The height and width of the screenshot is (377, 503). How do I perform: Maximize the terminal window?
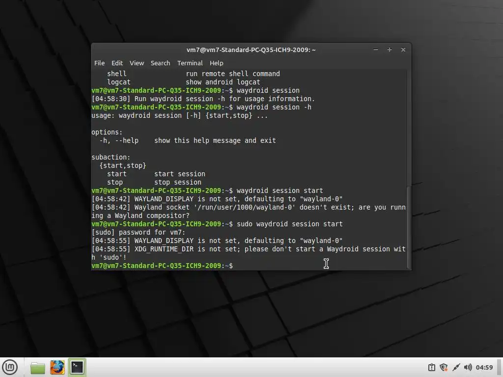(x=390, y=50)
